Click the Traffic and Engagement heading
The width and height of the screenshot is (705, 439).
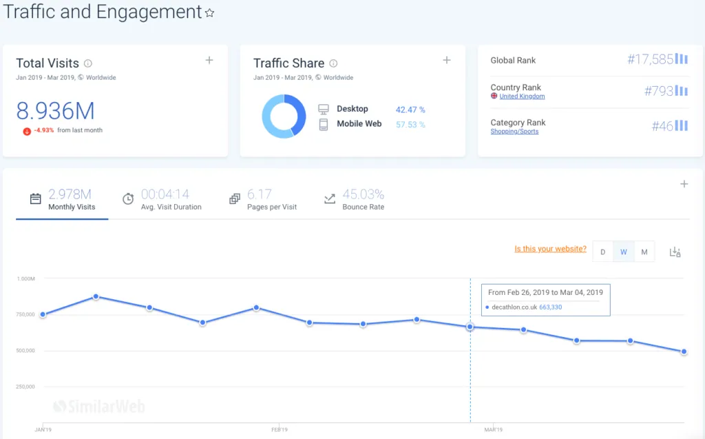pos(103,12)
